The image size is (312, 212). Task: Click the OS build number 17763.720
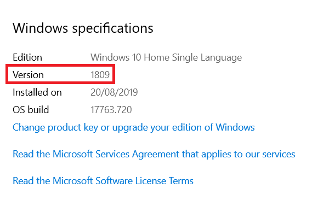pyautogui.click(x=111, y=110)
